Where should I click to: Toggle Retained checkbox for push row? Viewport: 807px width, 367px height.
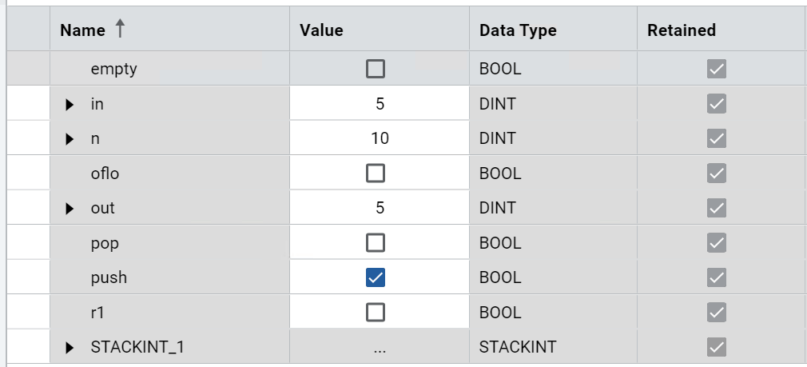click(717, 277)
